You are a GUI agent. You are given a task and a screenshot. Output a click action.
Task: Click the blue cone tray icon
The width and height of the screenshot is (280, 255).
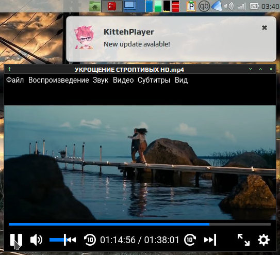coord(217,6)
